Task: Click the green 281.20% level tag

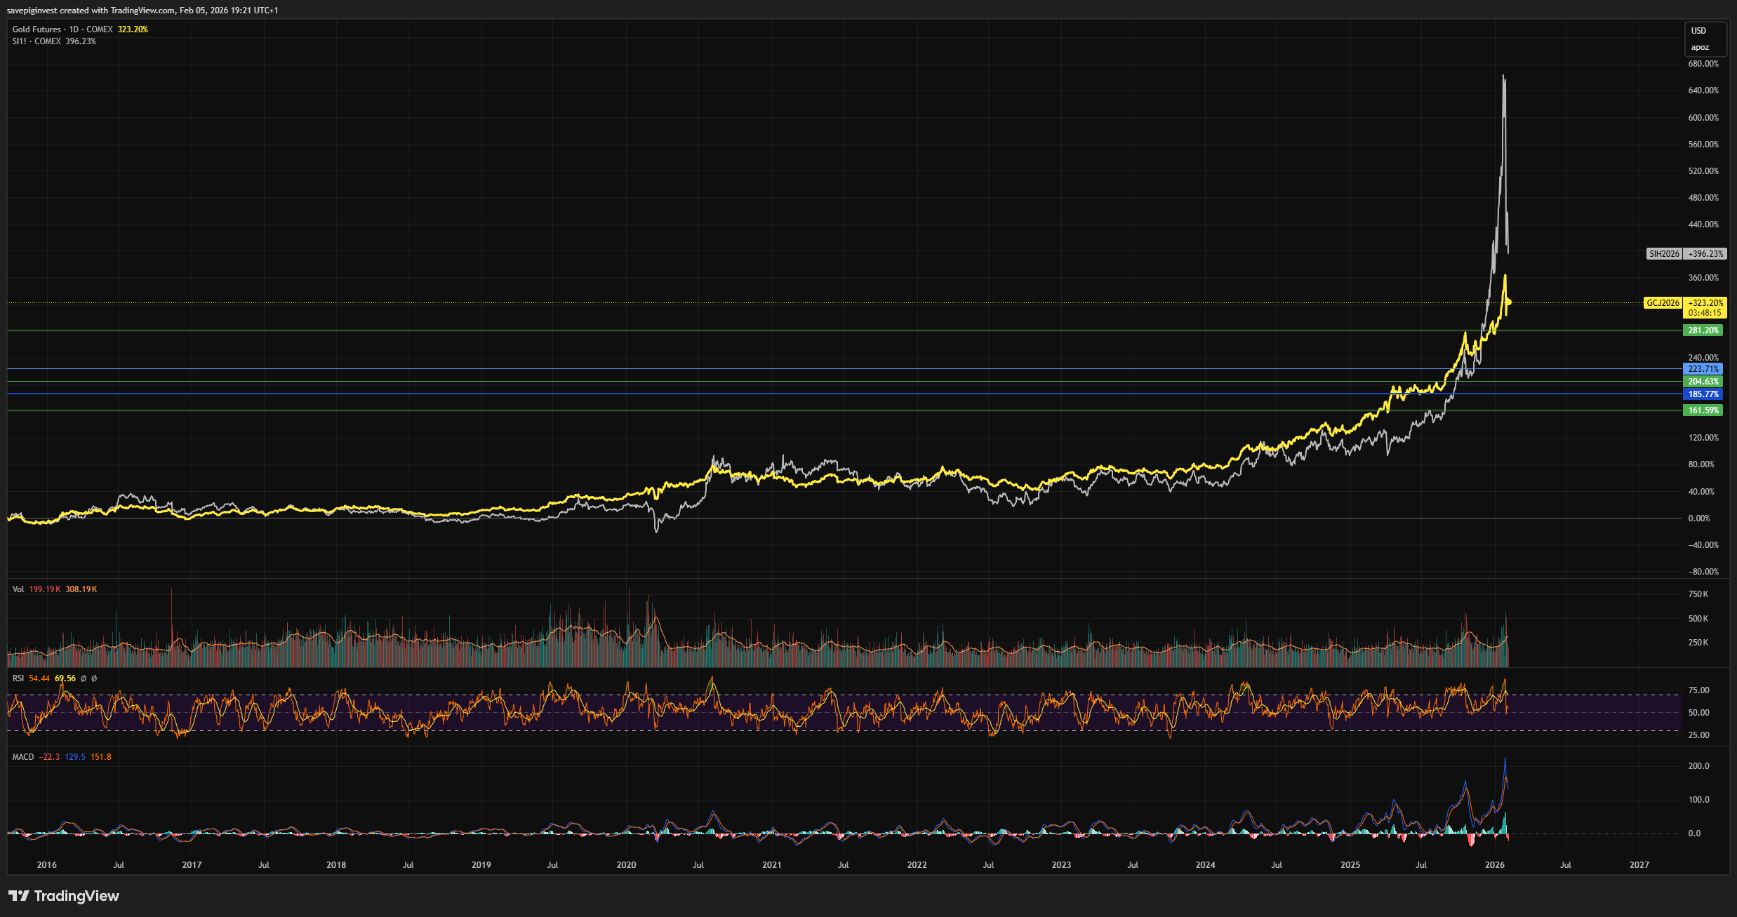Action: point(1703,330)
